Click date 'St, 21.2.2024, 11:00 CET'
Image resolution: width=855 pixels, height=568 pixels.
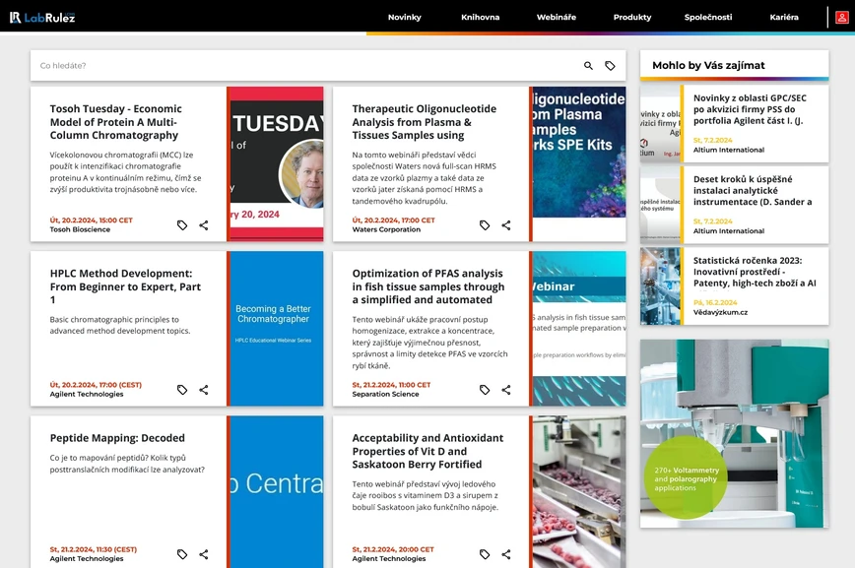(391, 385)
